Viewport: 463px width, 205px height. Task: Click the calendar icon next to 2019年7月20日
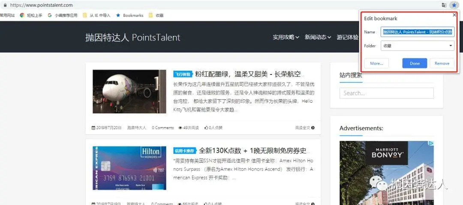[93, 128]
